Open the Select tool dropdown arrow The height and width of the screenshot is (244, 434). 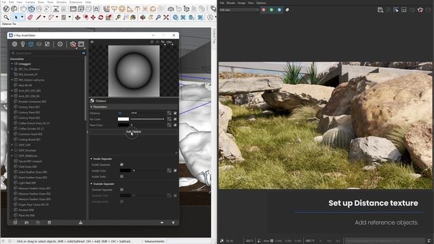[22, 18]
